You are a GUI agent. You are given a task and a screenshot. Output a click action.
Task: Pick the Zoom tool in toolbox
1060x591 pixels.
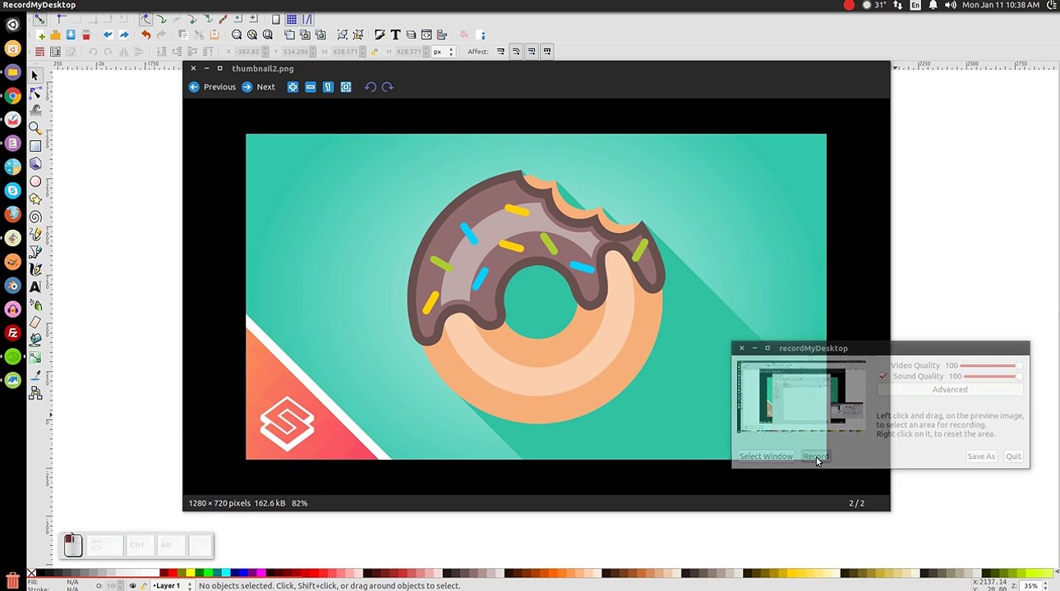(35, 128)
